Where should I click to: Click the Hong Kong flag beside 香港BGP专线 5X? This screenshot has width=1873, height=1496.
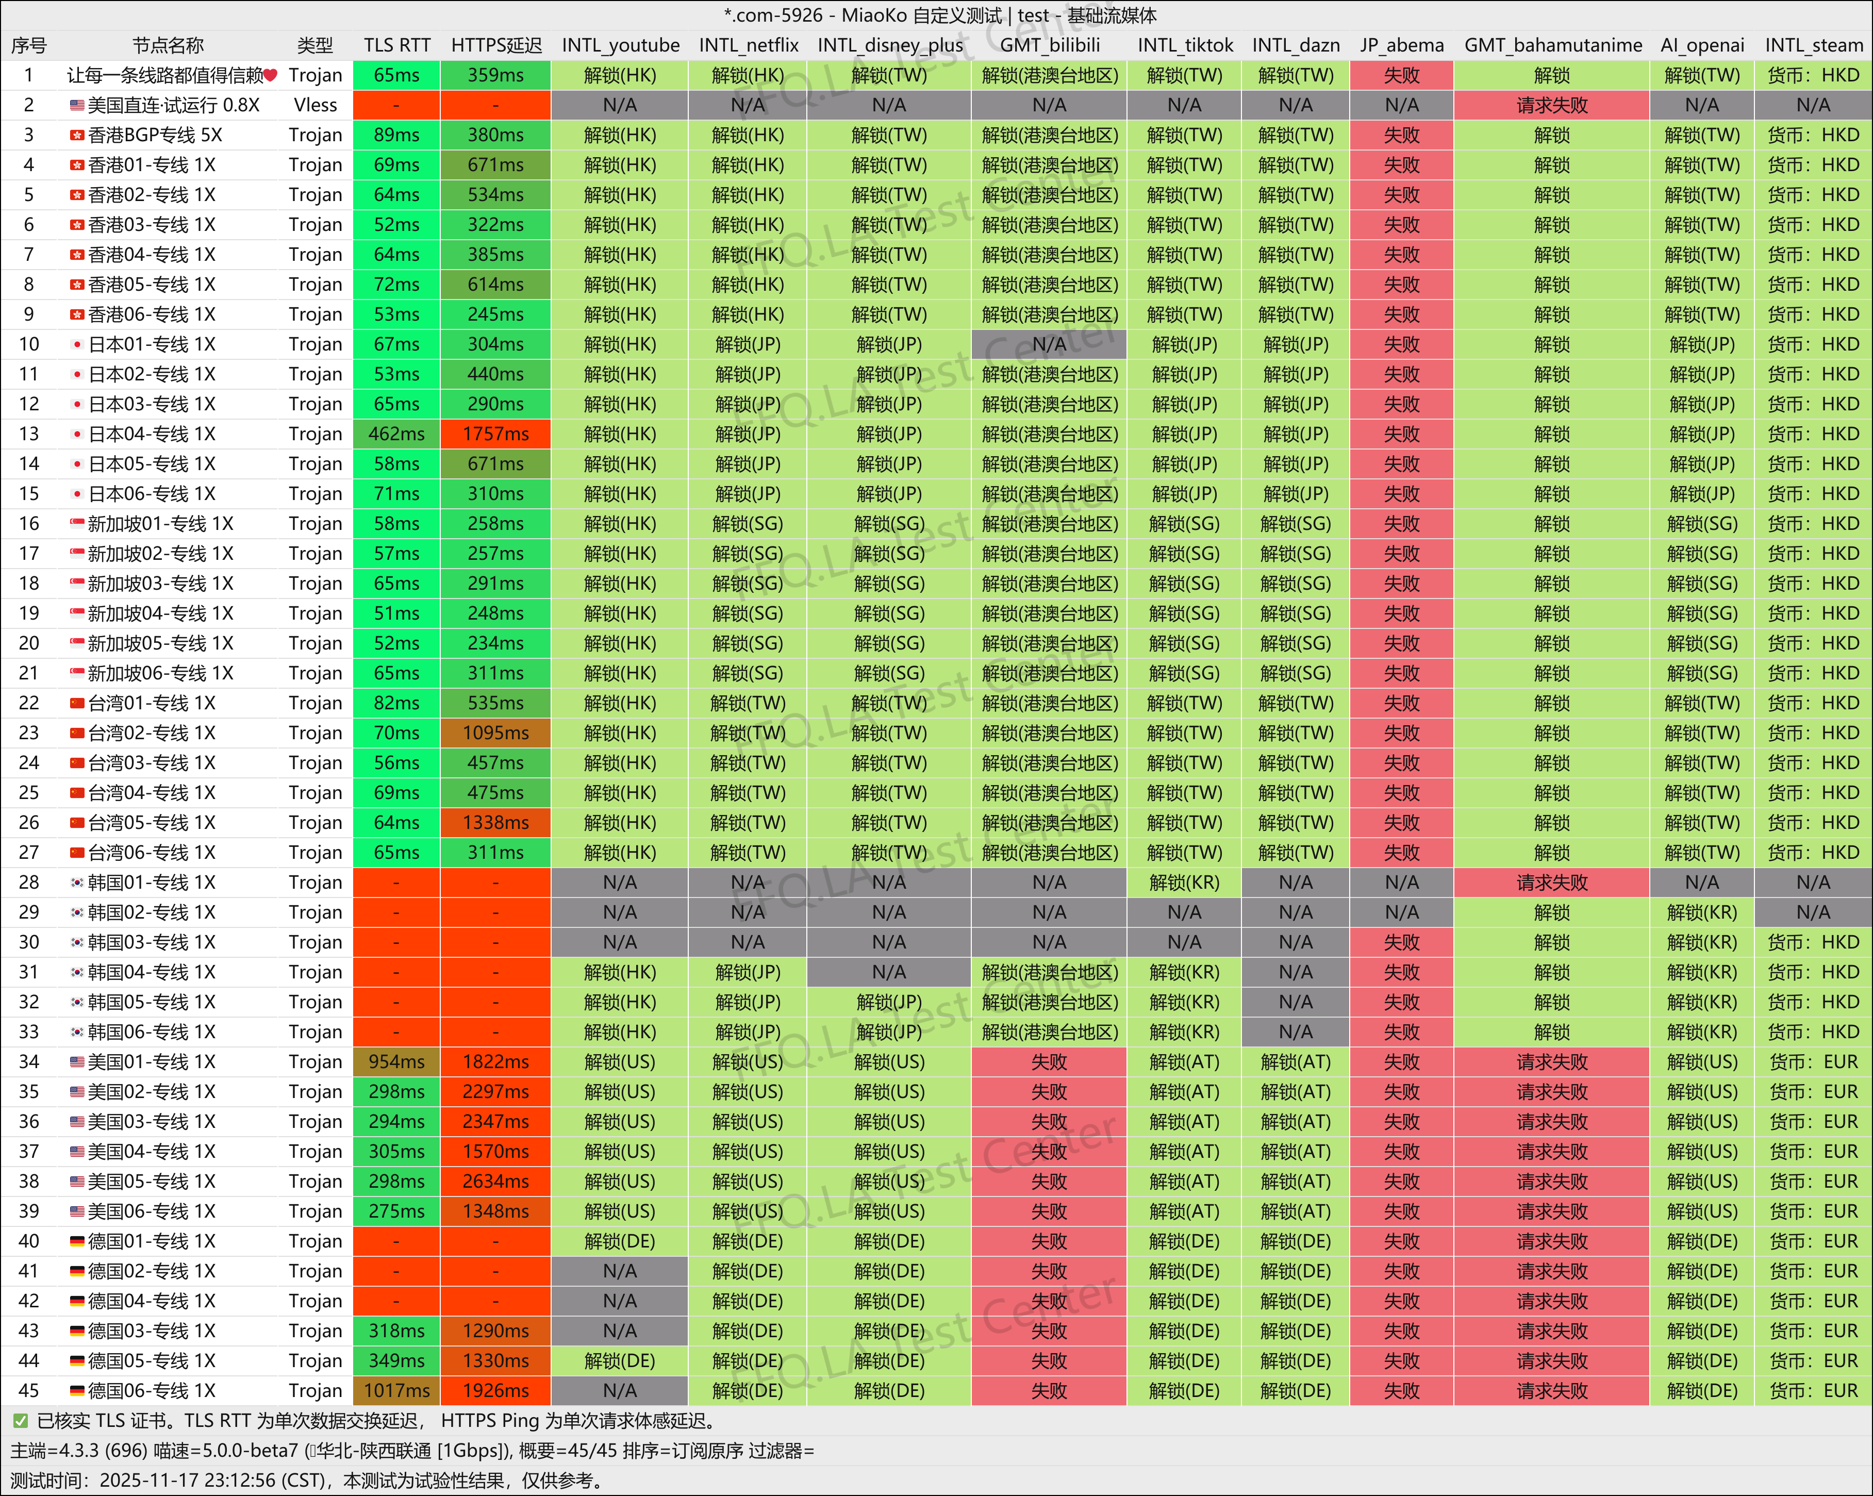click(x=77, y=136)
